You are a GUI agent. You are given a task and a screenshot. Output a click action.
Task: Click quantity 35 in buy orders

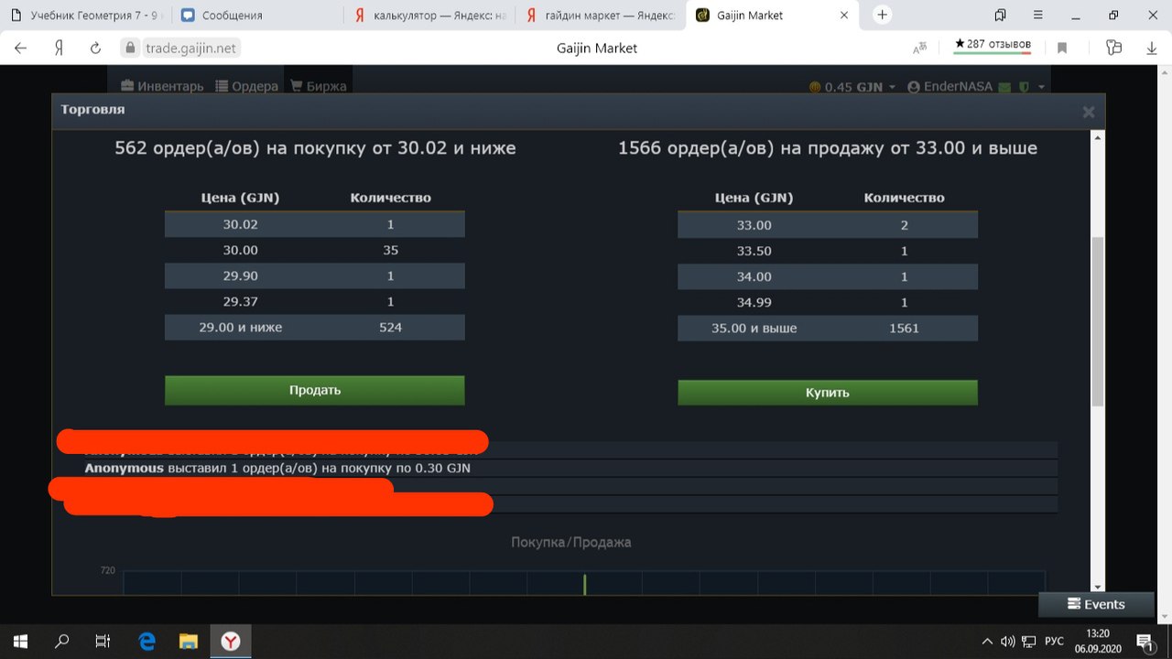click(390, 250)
